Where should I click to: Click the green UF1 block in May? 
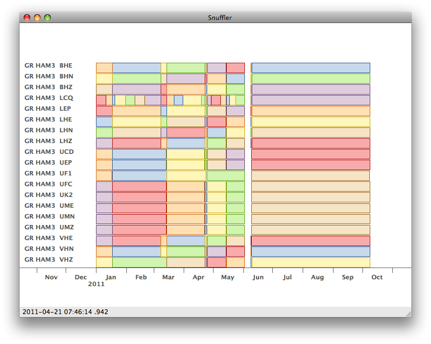click(226, 176)
